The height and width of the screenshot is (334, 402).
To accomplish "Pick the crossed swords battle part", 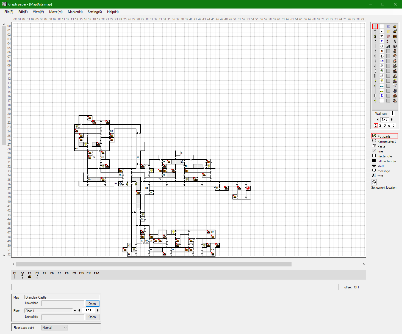I will pyautogui.click(x=388, y=46).
